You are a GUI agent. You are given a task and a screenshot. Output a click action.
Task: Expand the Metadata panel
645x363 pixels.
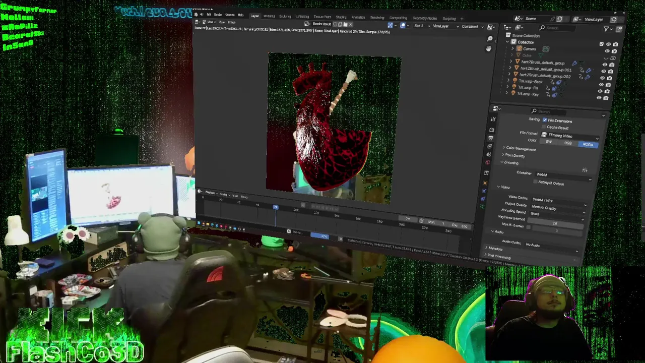pos(493,249)
